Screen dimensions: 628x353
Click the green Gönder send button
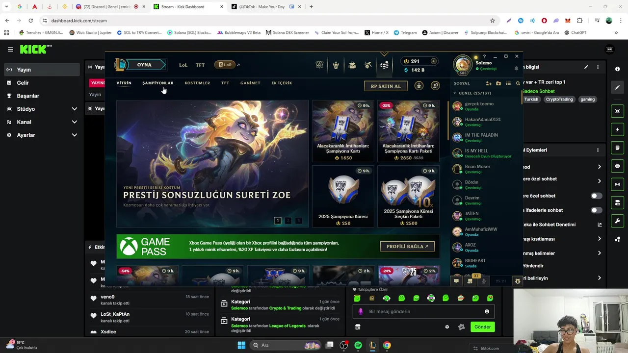click(482, 327)
